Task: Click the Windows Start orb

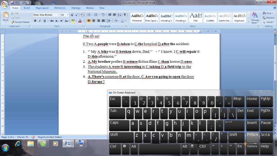Action: [x=5, y=148]
